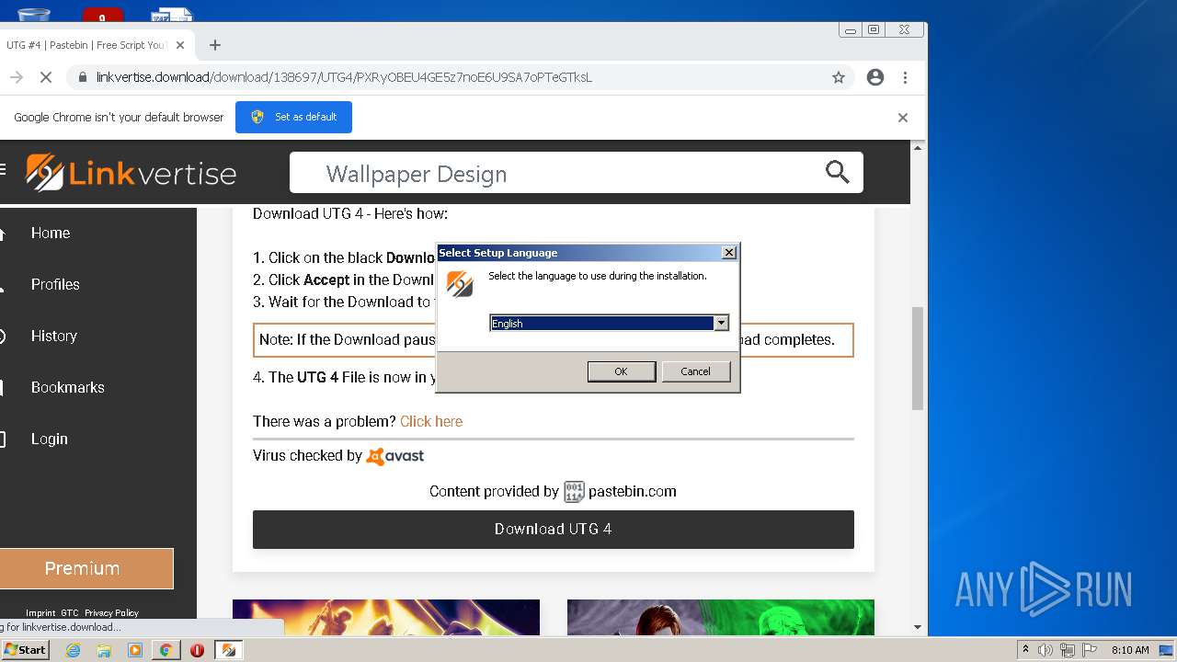Click the address bar URL

click(344, 77)
